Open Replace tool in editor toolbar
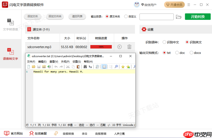Viewport: 212px width, 138px height. [x=90, y=67]
